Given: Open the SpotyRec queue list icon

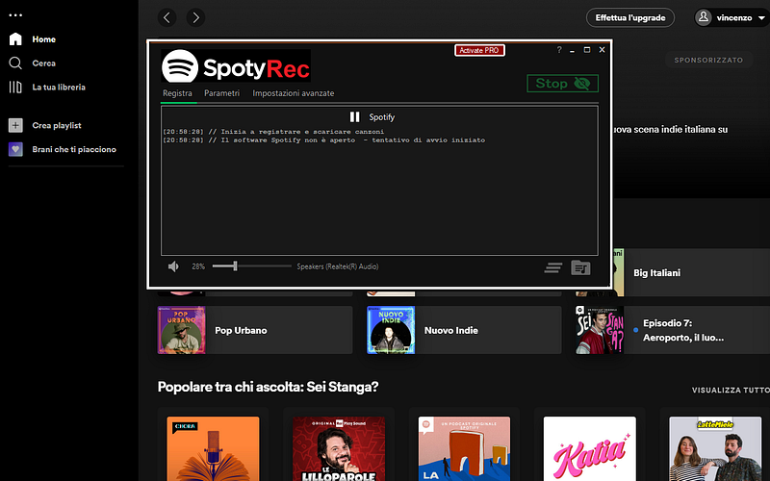Looking at the screenshot, I should click(552, 268).
